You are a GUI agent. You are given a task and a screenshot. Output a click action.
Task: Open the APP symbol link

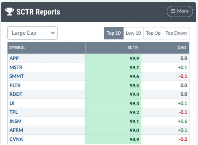click(x=14, y=58)
